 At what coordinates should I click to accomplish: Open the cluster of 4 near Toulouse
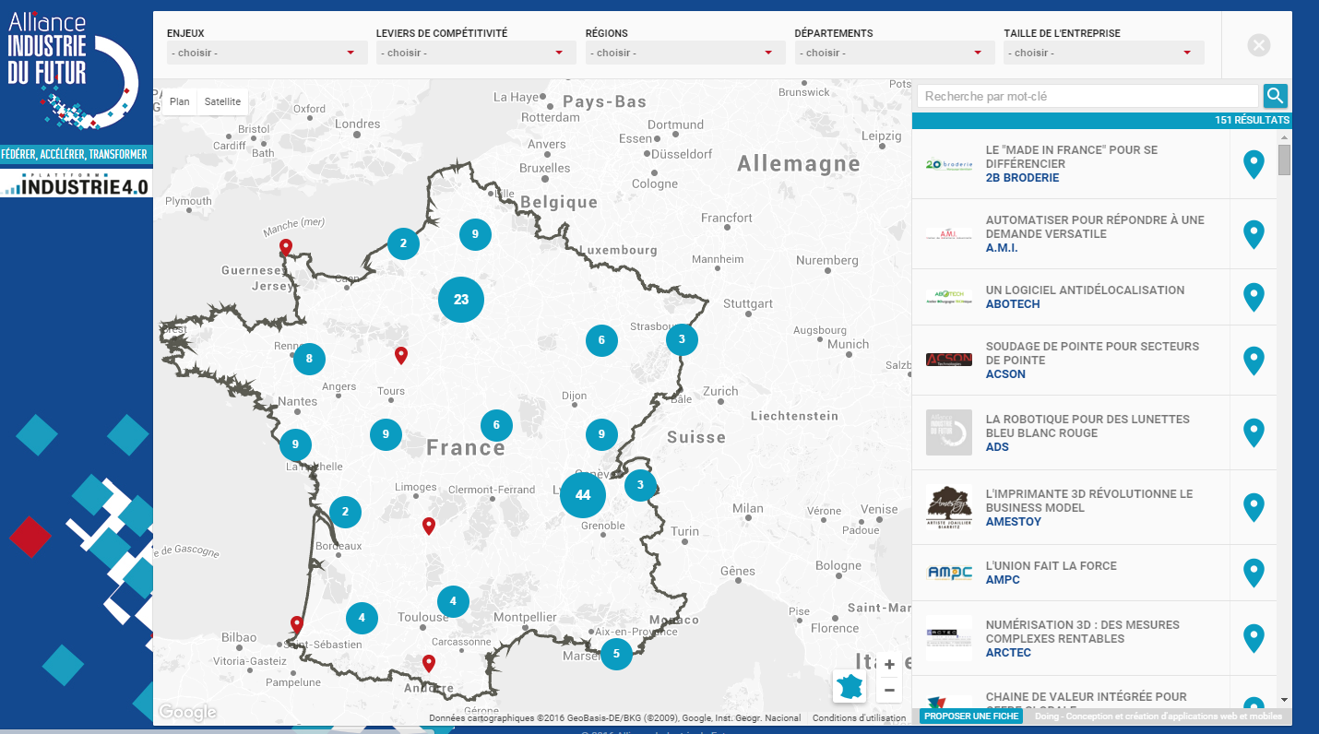(x=453, y=601)
